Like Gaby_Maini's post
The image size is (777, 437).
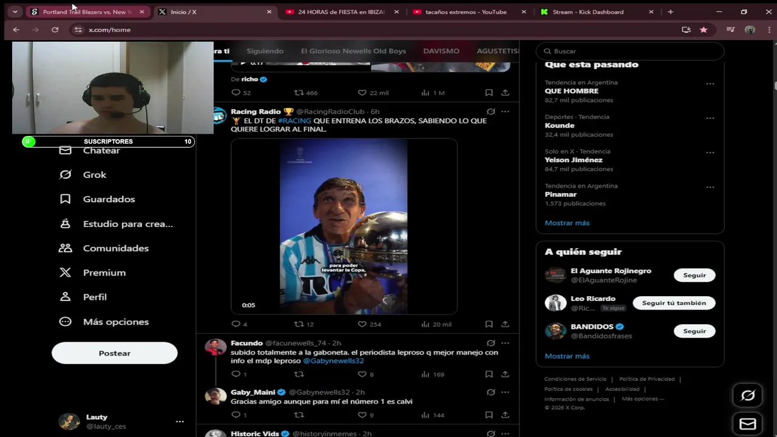click(365, 415)
